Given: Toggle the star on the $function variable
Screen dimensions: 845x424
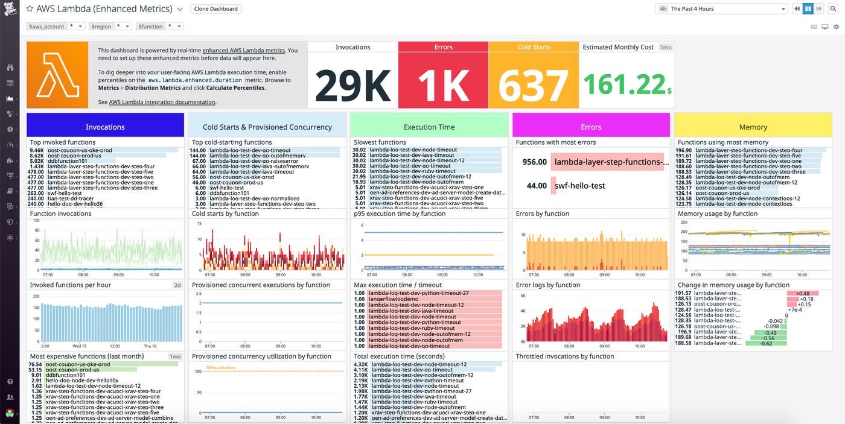Looking at the screenshot, I should pyautogui.click(x=171, y=26).
